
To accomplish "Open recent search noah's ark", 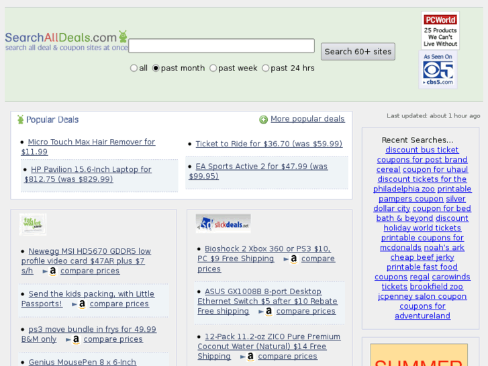I will [x=444, y=248].
